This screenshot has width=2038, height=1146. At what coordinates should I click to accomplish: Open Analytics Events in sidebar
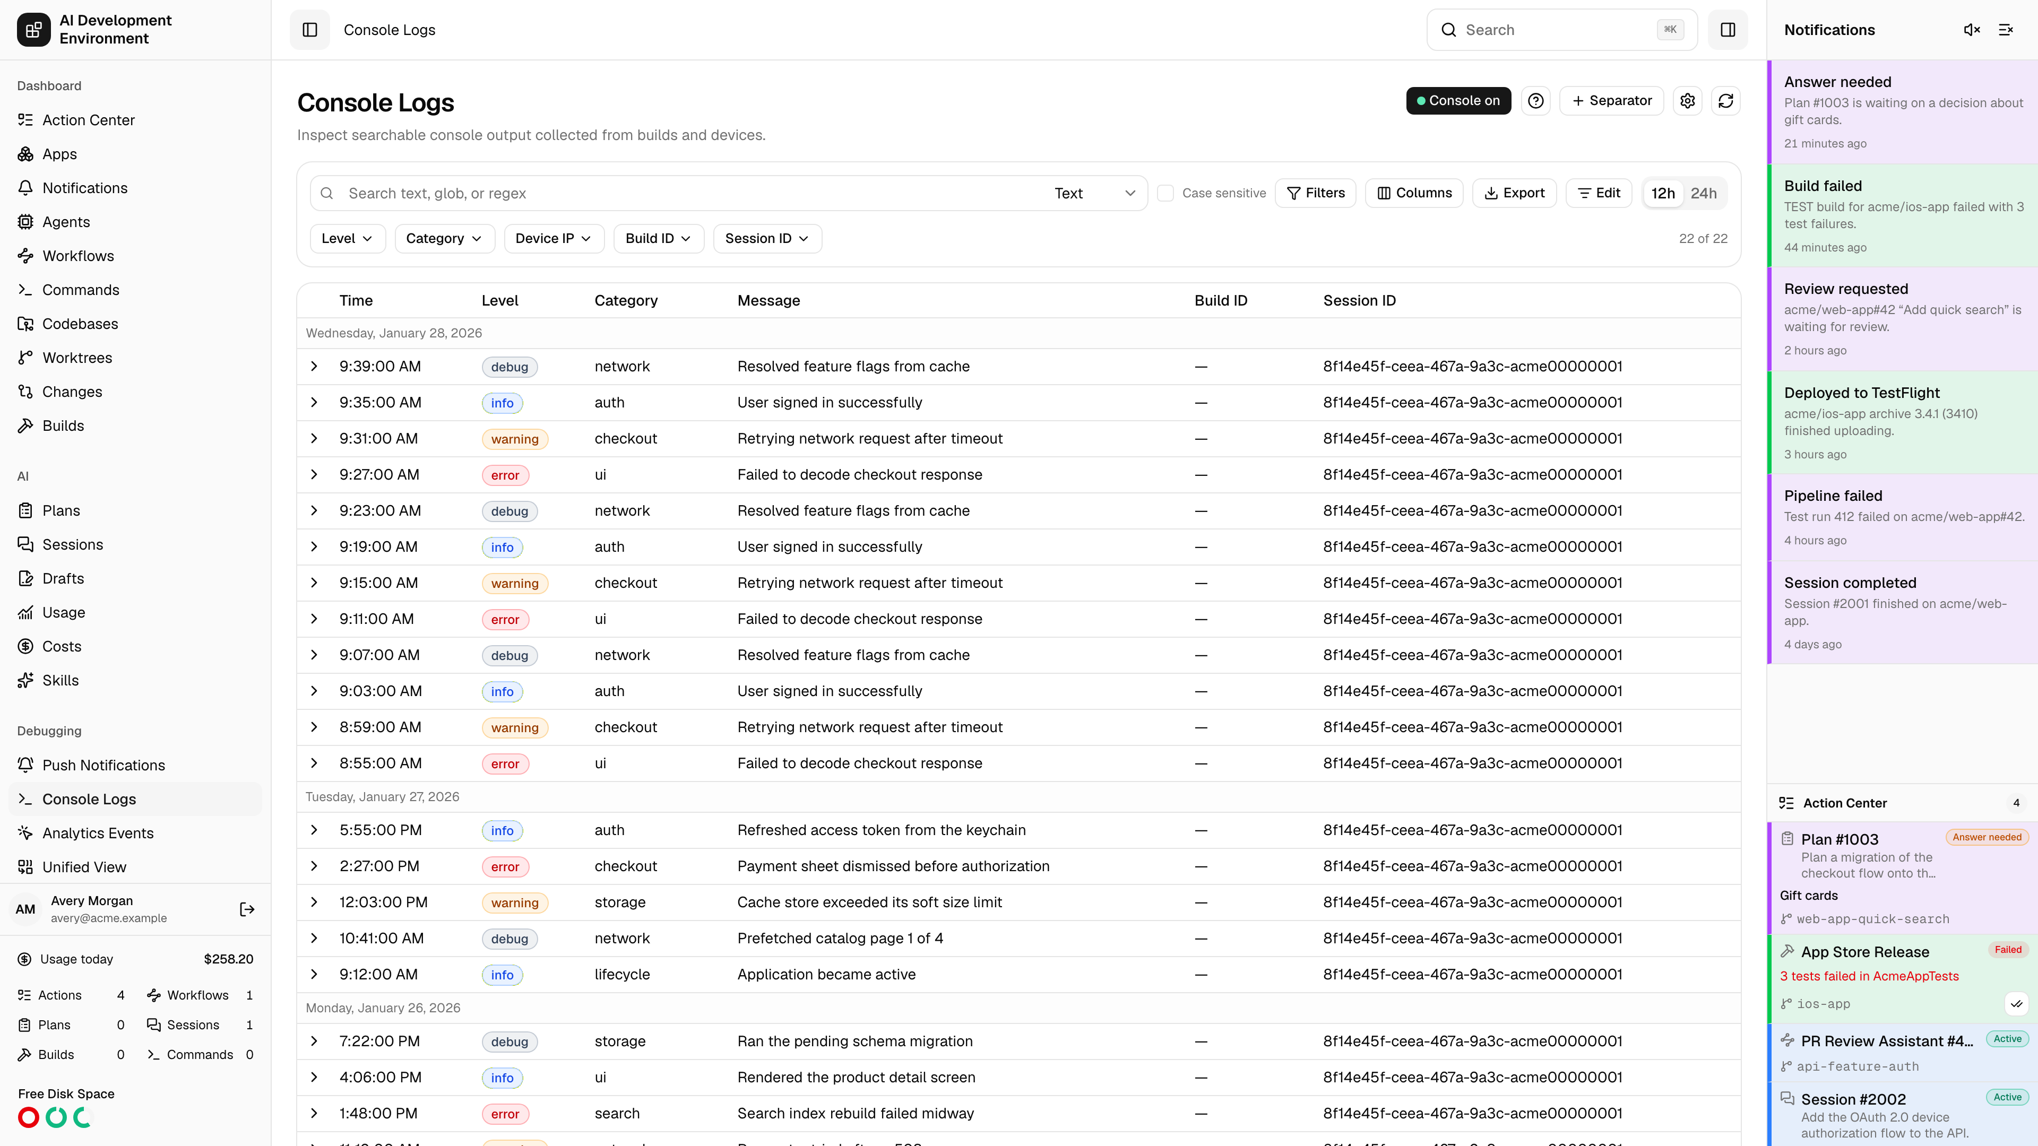coord(135,834)
